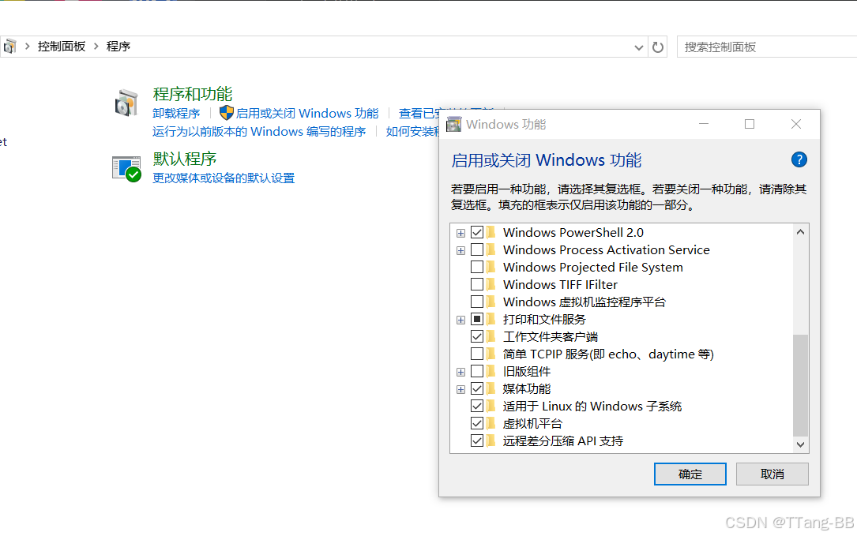Screen dimensions: 857x536
Task: Select 控制面板 in the breadcrumb path
Action: (x=62, y=46)
